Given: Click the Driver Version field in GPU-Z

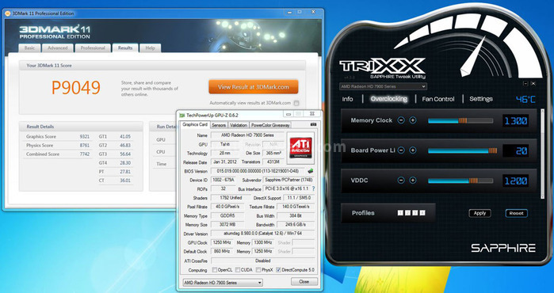Looking at the screenshot, I should pyautogui.click(x=262, y=234).
